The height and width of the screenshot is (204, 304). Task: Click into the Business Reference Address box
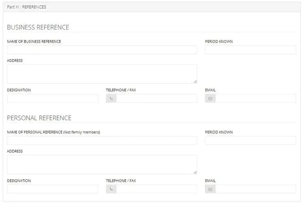(x=101, y=74)
